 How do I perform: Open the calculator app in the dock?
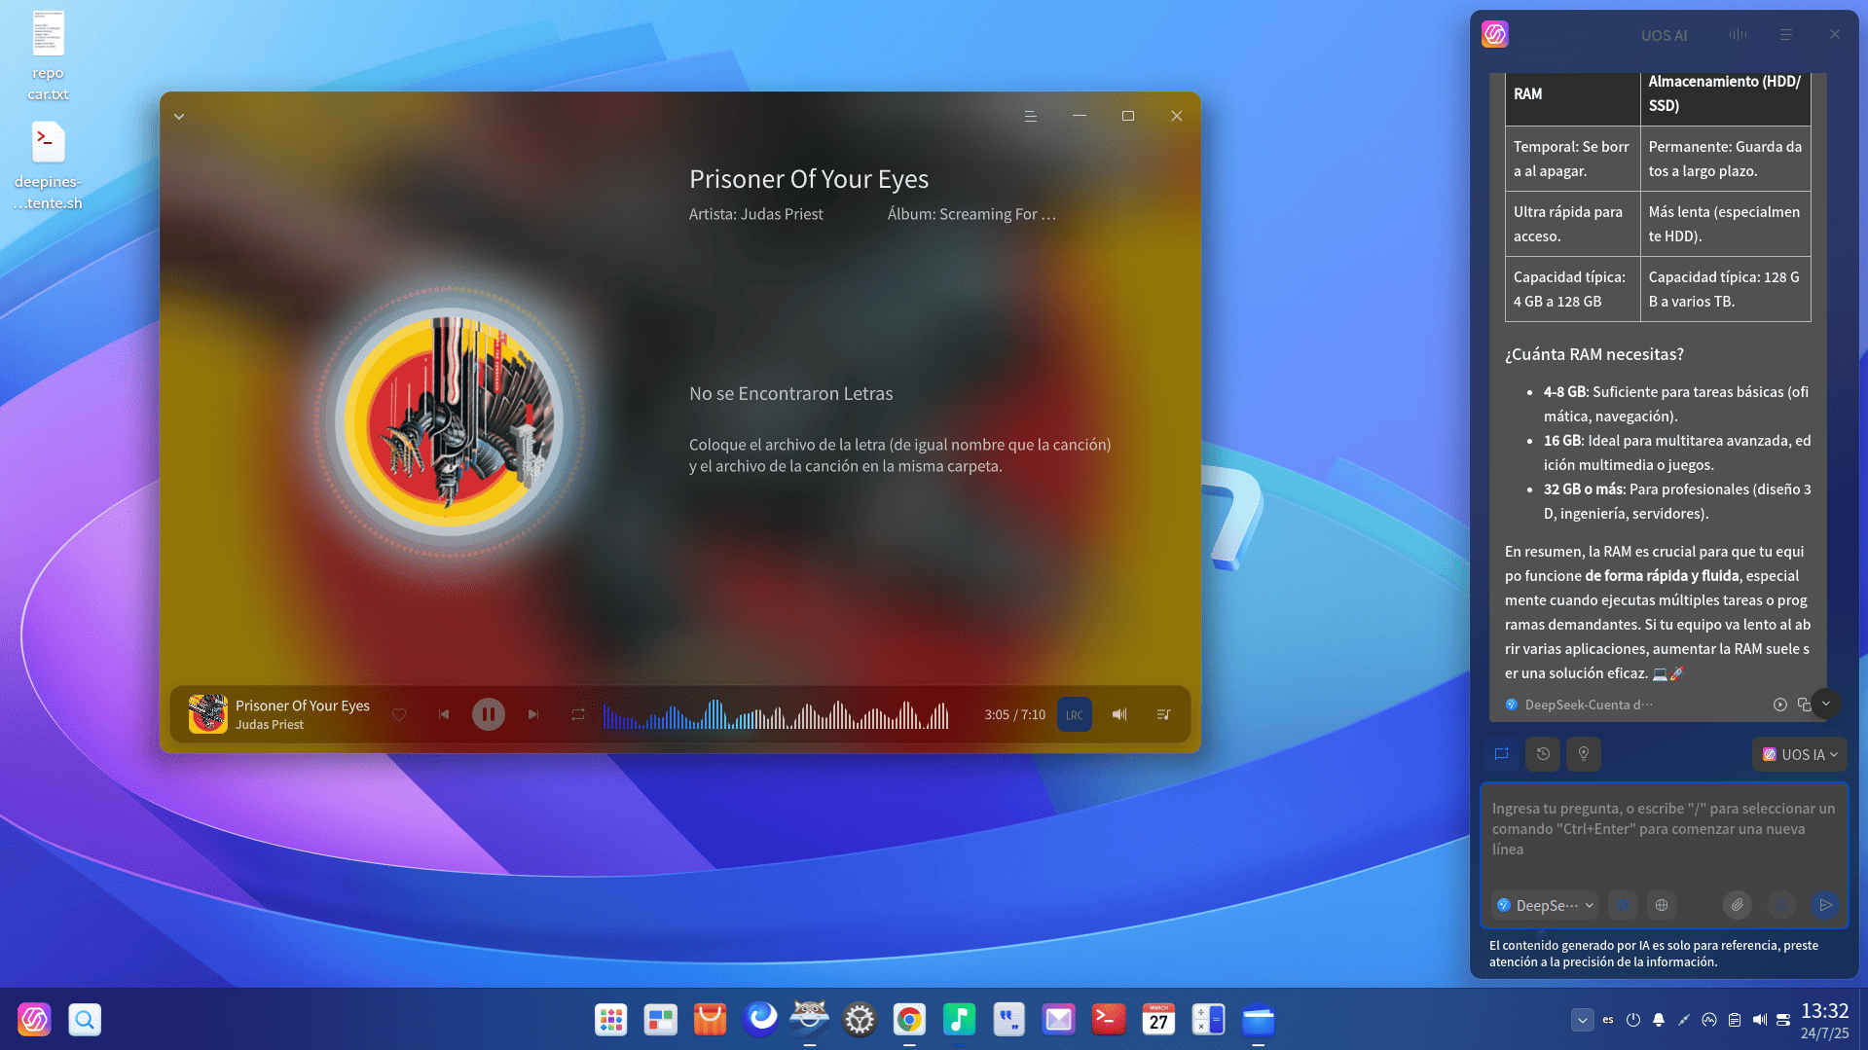[x=1208, y=1019]
